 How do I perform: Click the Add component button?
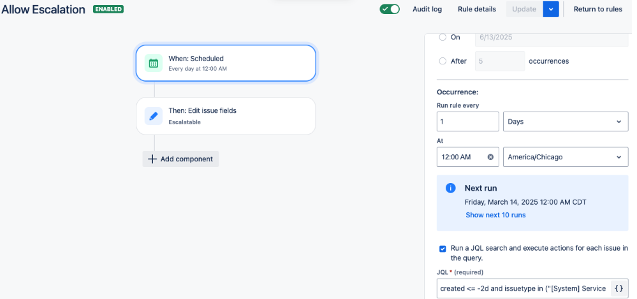[181, 159]
